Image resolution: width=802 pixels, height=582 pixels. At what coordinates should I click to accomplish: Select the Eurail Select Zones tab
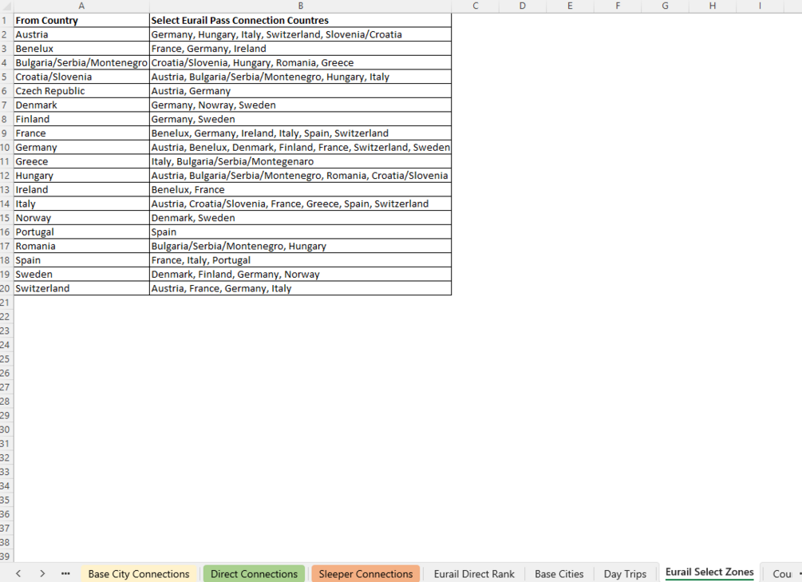[709, 572]
